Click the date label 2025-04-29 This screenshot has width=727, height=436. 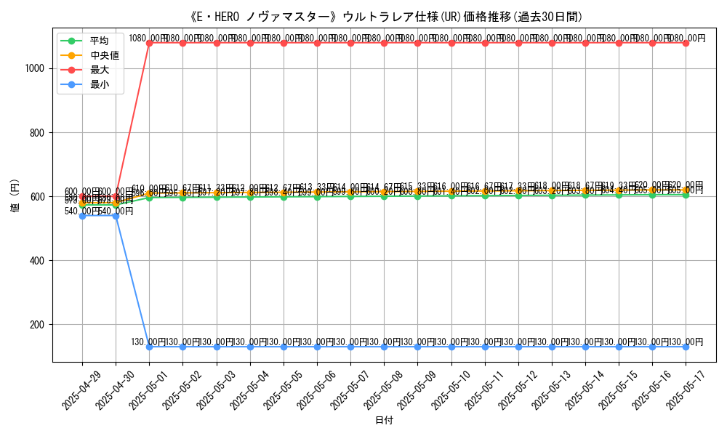[x=81, y=390]
